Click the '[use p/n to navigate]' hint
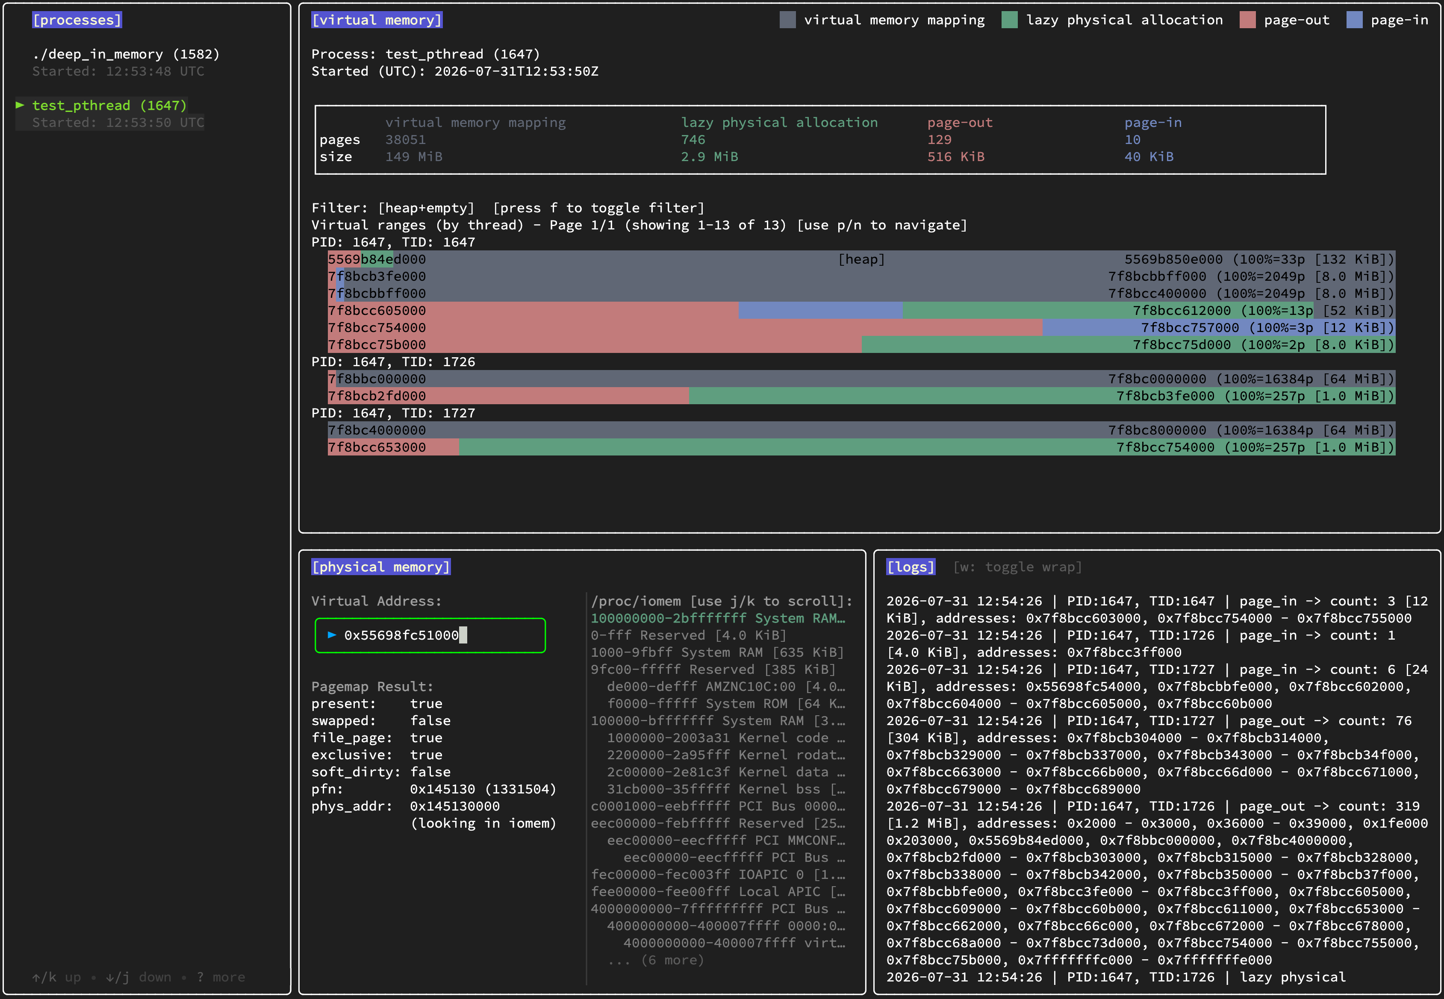The width and height of the screenshot is (1444, 999). coord(882,225)
